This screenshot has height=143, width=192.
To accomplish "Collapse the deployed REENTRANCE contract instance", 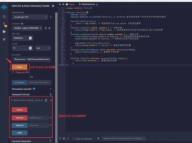I will [12, 100].
